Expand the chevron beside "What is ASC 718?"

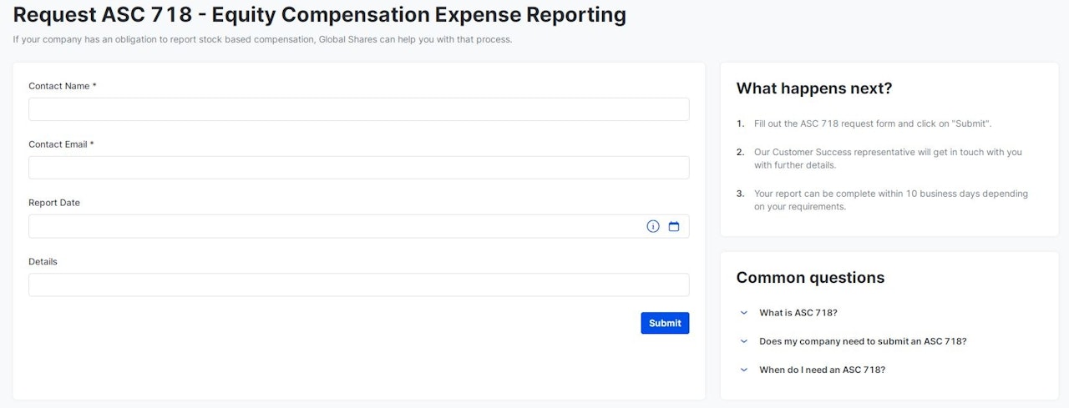click(x=744, y=313)
